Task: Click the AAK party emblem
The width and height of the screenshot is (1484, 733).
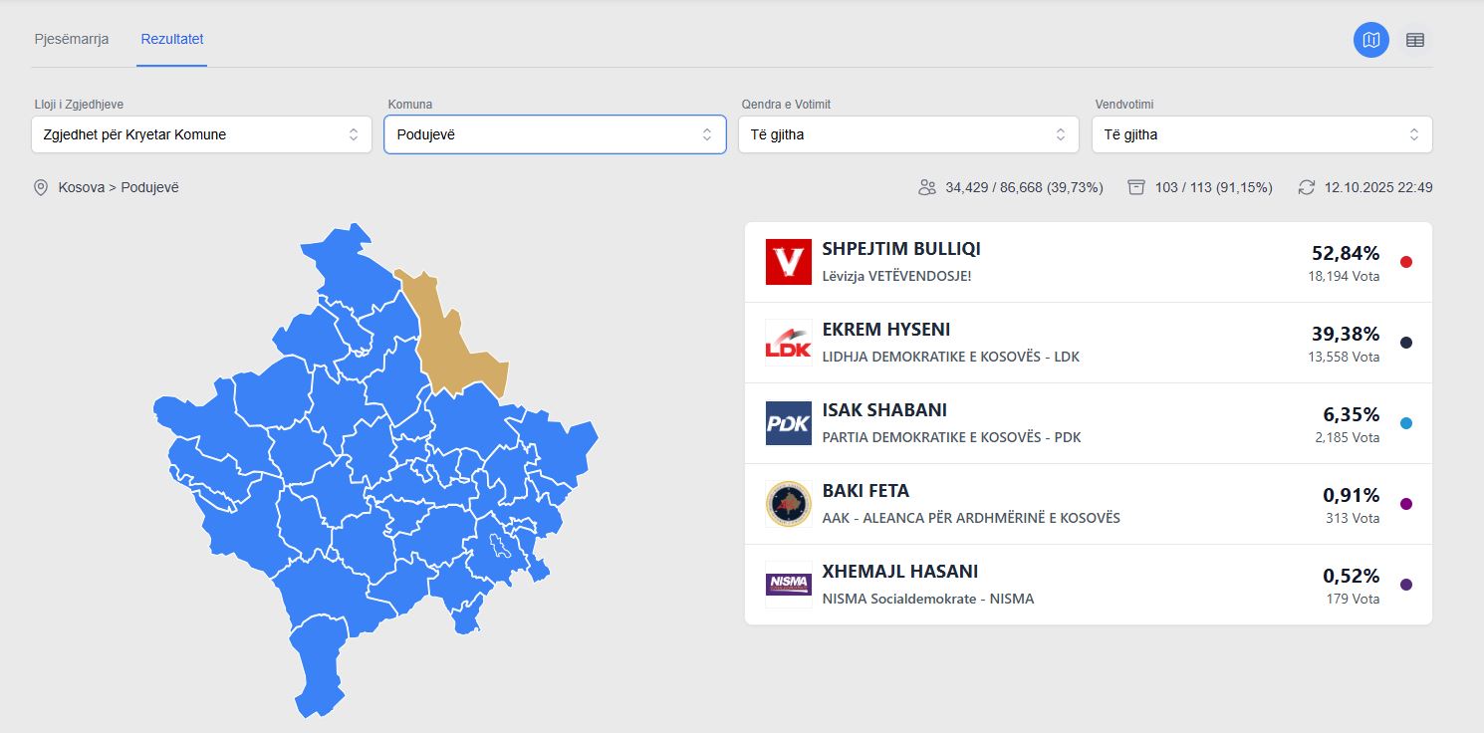Action: click(788, 504)
